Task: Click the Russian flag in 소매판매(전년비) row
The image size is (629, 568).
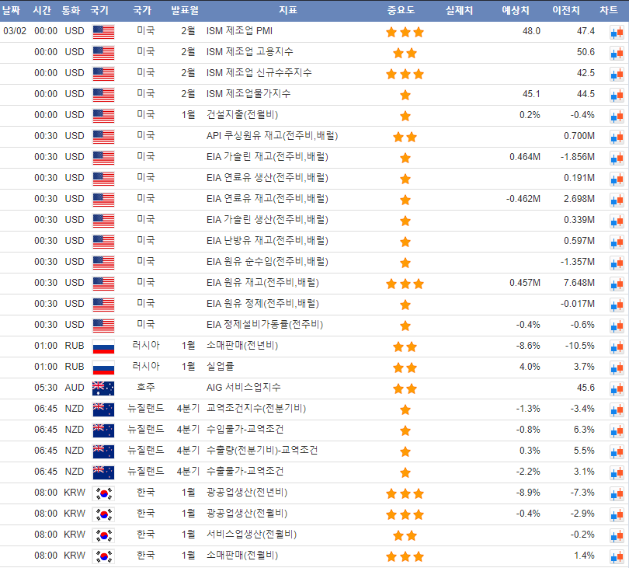Action: coord(103,347)
